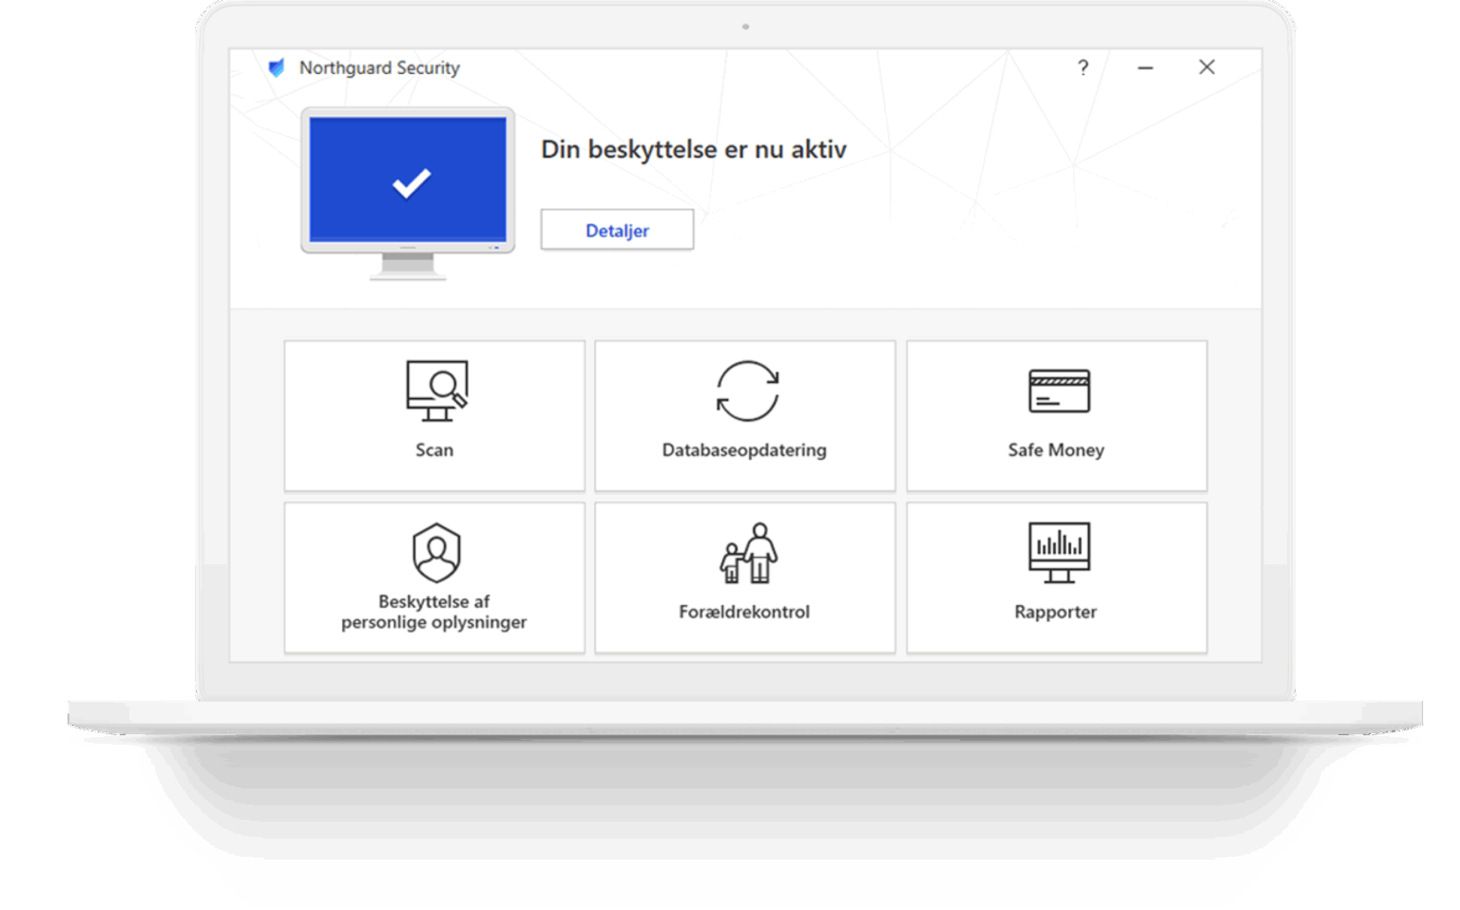Image resolution: width=1460 pixels, height=910 pixels.
Task: Open Beskyttelse af personlige oplysninger label
Action: click(434, 612)
